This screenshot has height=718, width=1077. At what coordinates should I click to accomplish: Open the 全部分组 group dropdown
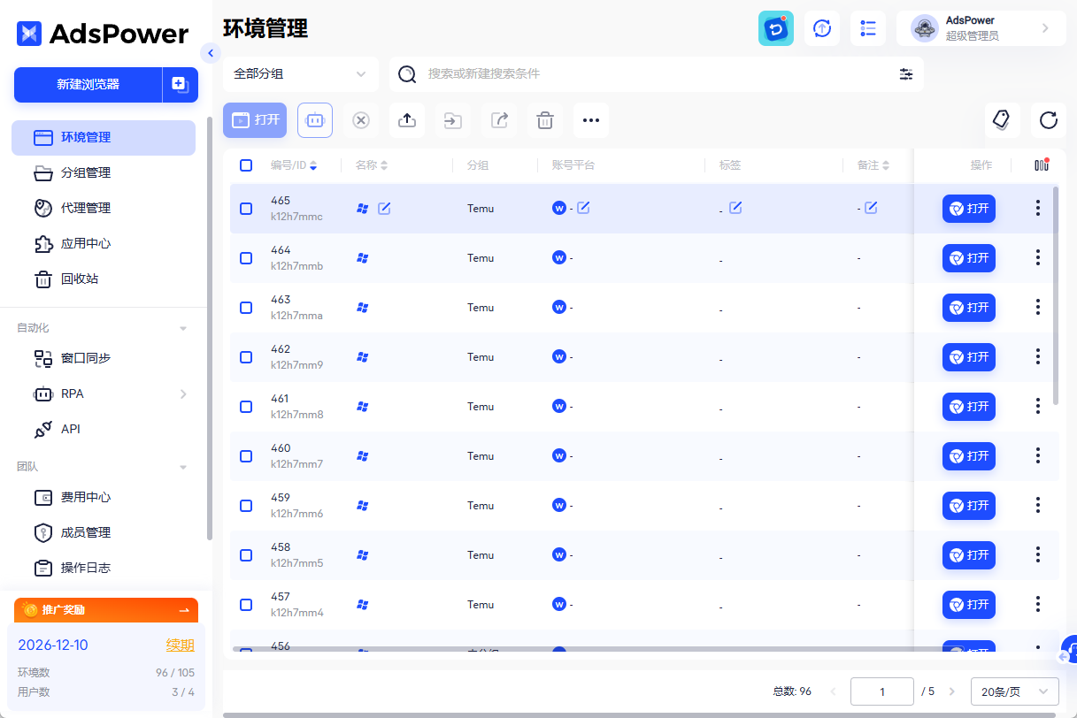tap(301, 74)
